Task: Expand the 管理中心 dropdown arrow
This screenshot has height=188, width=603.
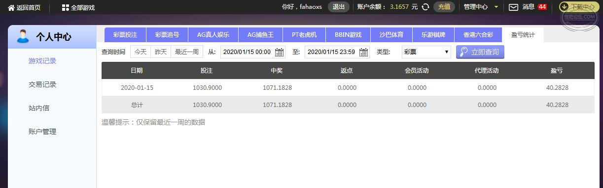Action: coord(496,7)
